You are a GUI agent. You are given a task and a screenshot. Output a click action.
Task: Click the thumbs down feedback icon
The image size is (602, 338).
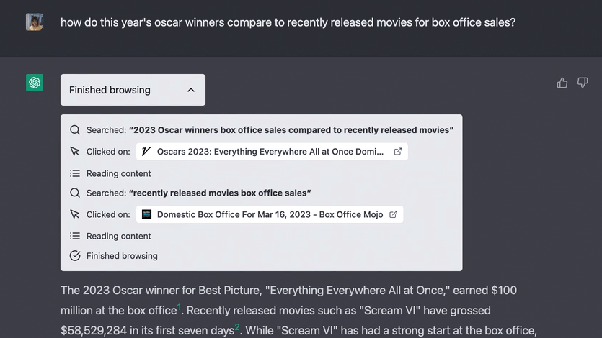click(x=583, y=83)
